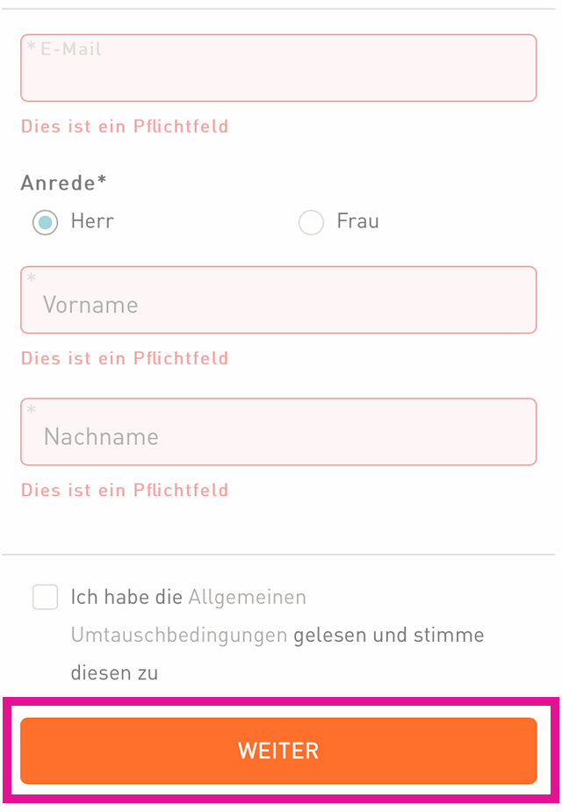Focus the Vorname text field
This screenshot has height=812, width=562.
pyautogui.click(x=278, y=305)
